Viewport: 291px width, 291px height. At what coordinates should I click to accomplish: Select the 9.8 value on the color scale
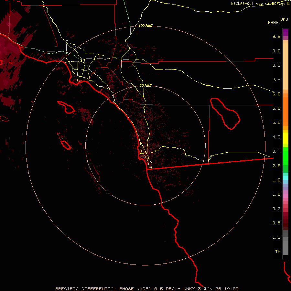[276, 36]
